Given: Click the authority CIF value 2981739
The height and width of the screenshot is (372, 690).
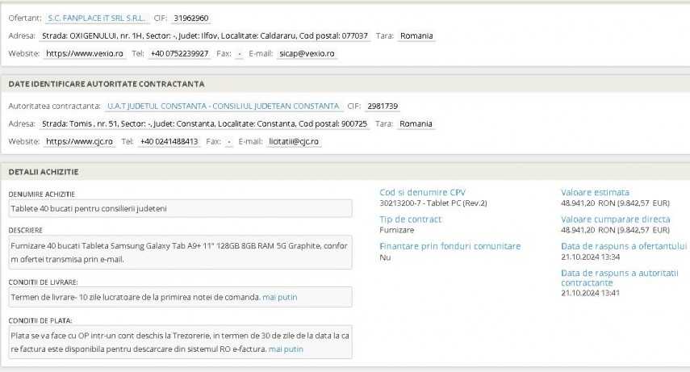Looking at the screenshot, I should pyautogui.click(x=383, y=106).
